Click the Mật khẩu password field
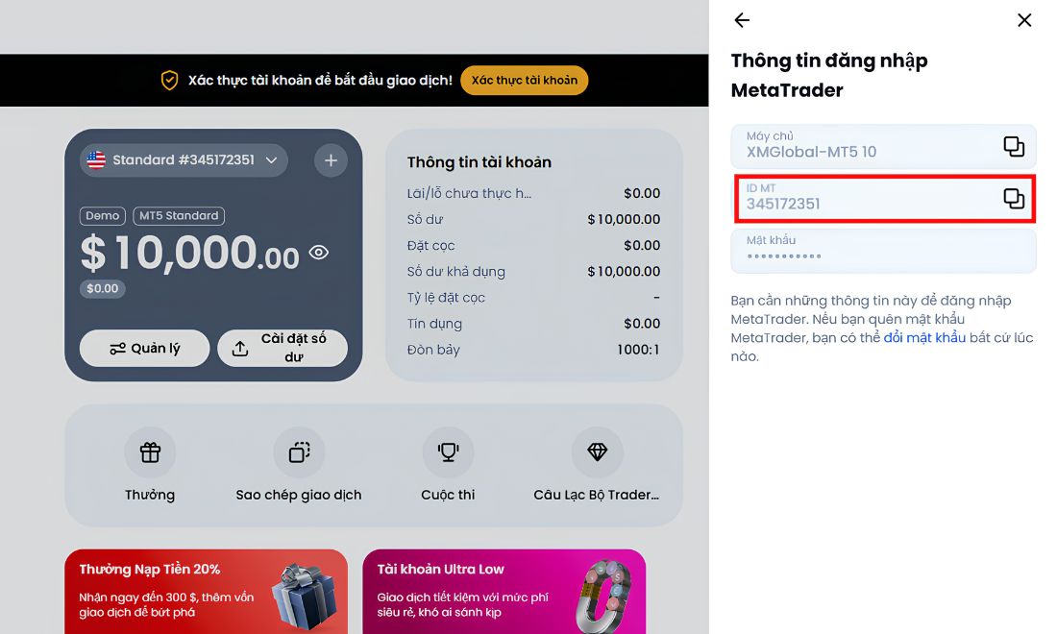The image size is (1057, 634). [x=883, y=251]
